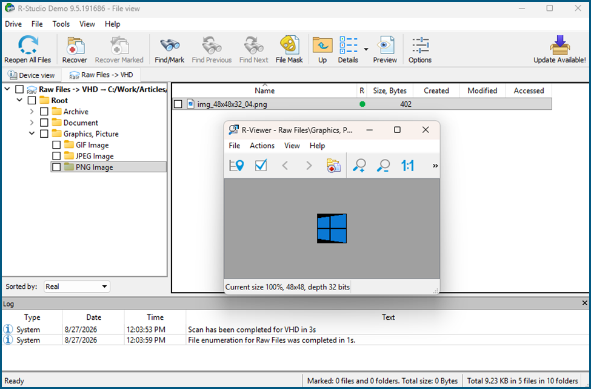Viewport: 591px width, 389px height.
Task: Click the Find Previous icon
Action: [x=212, y=46]
